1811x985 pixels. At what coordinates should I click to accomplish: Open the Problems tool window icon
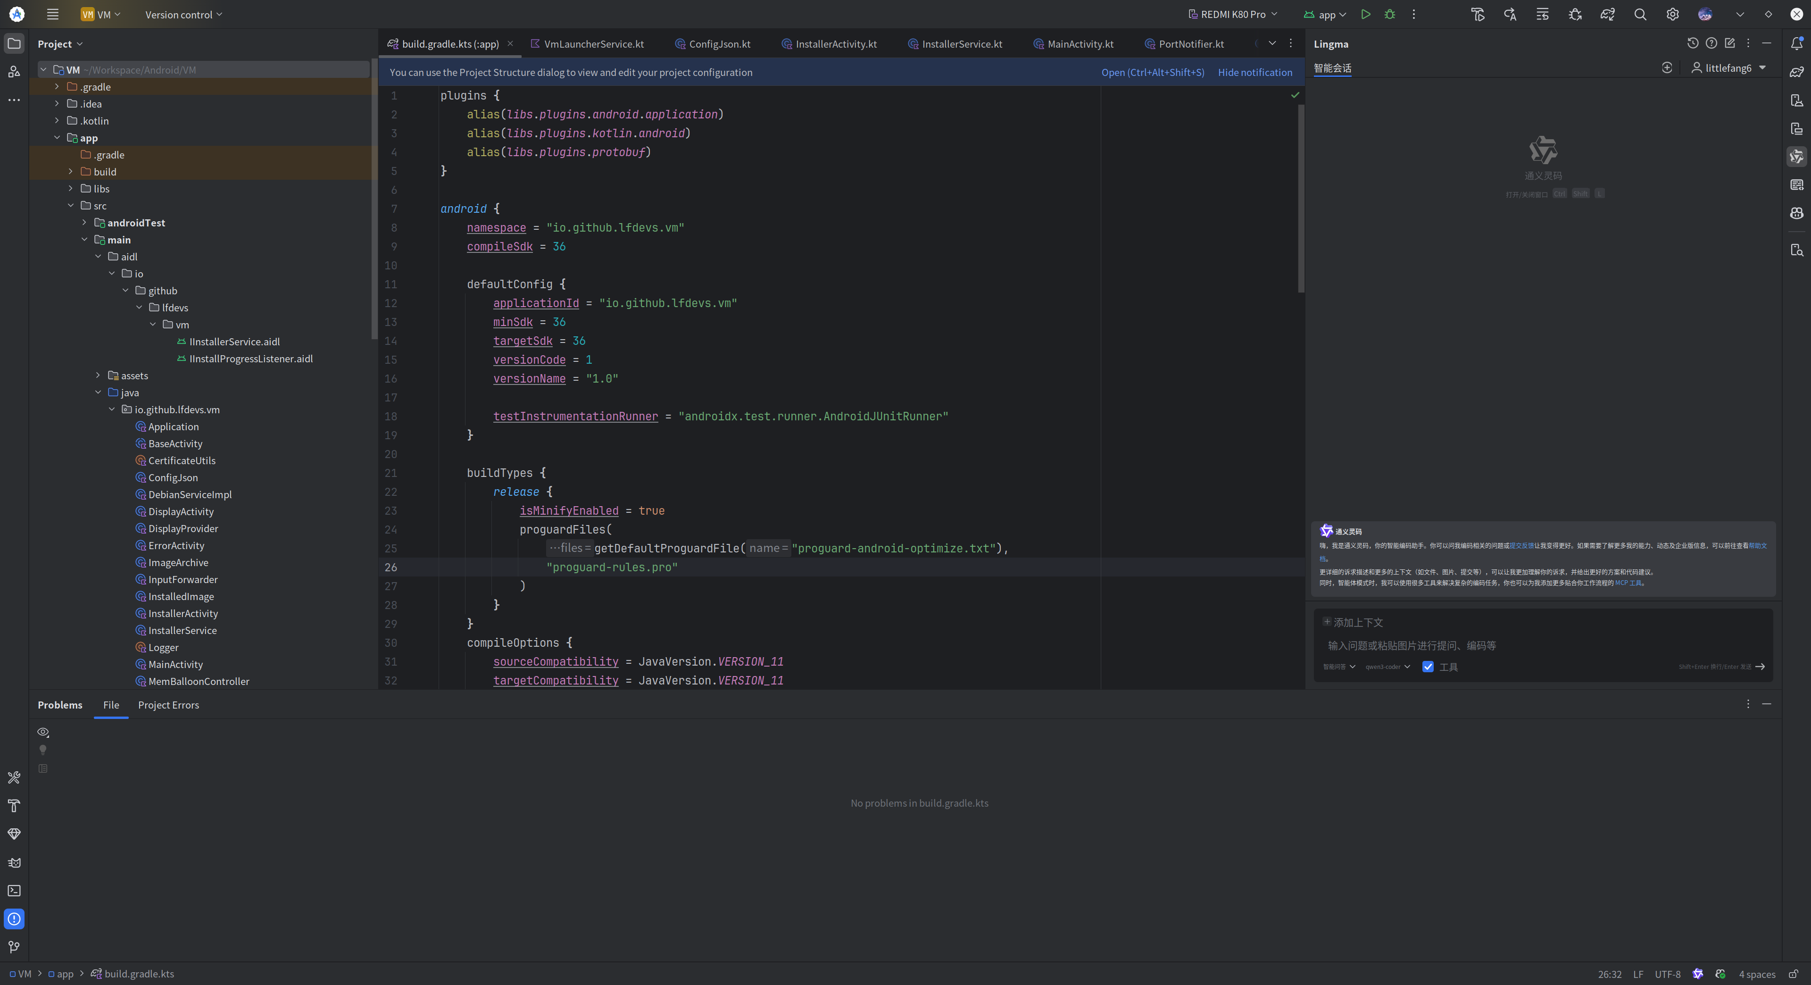tap(14, 919)
